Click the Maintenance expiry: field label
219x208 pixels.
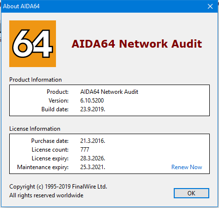(43, 167)
